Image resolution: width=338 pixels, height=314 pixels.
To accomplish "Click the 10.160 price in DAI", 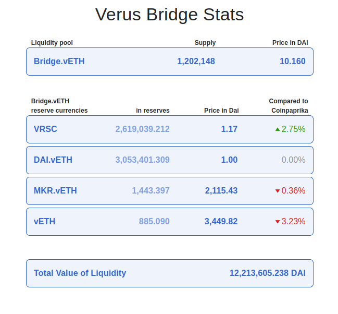I will (292, 62).
